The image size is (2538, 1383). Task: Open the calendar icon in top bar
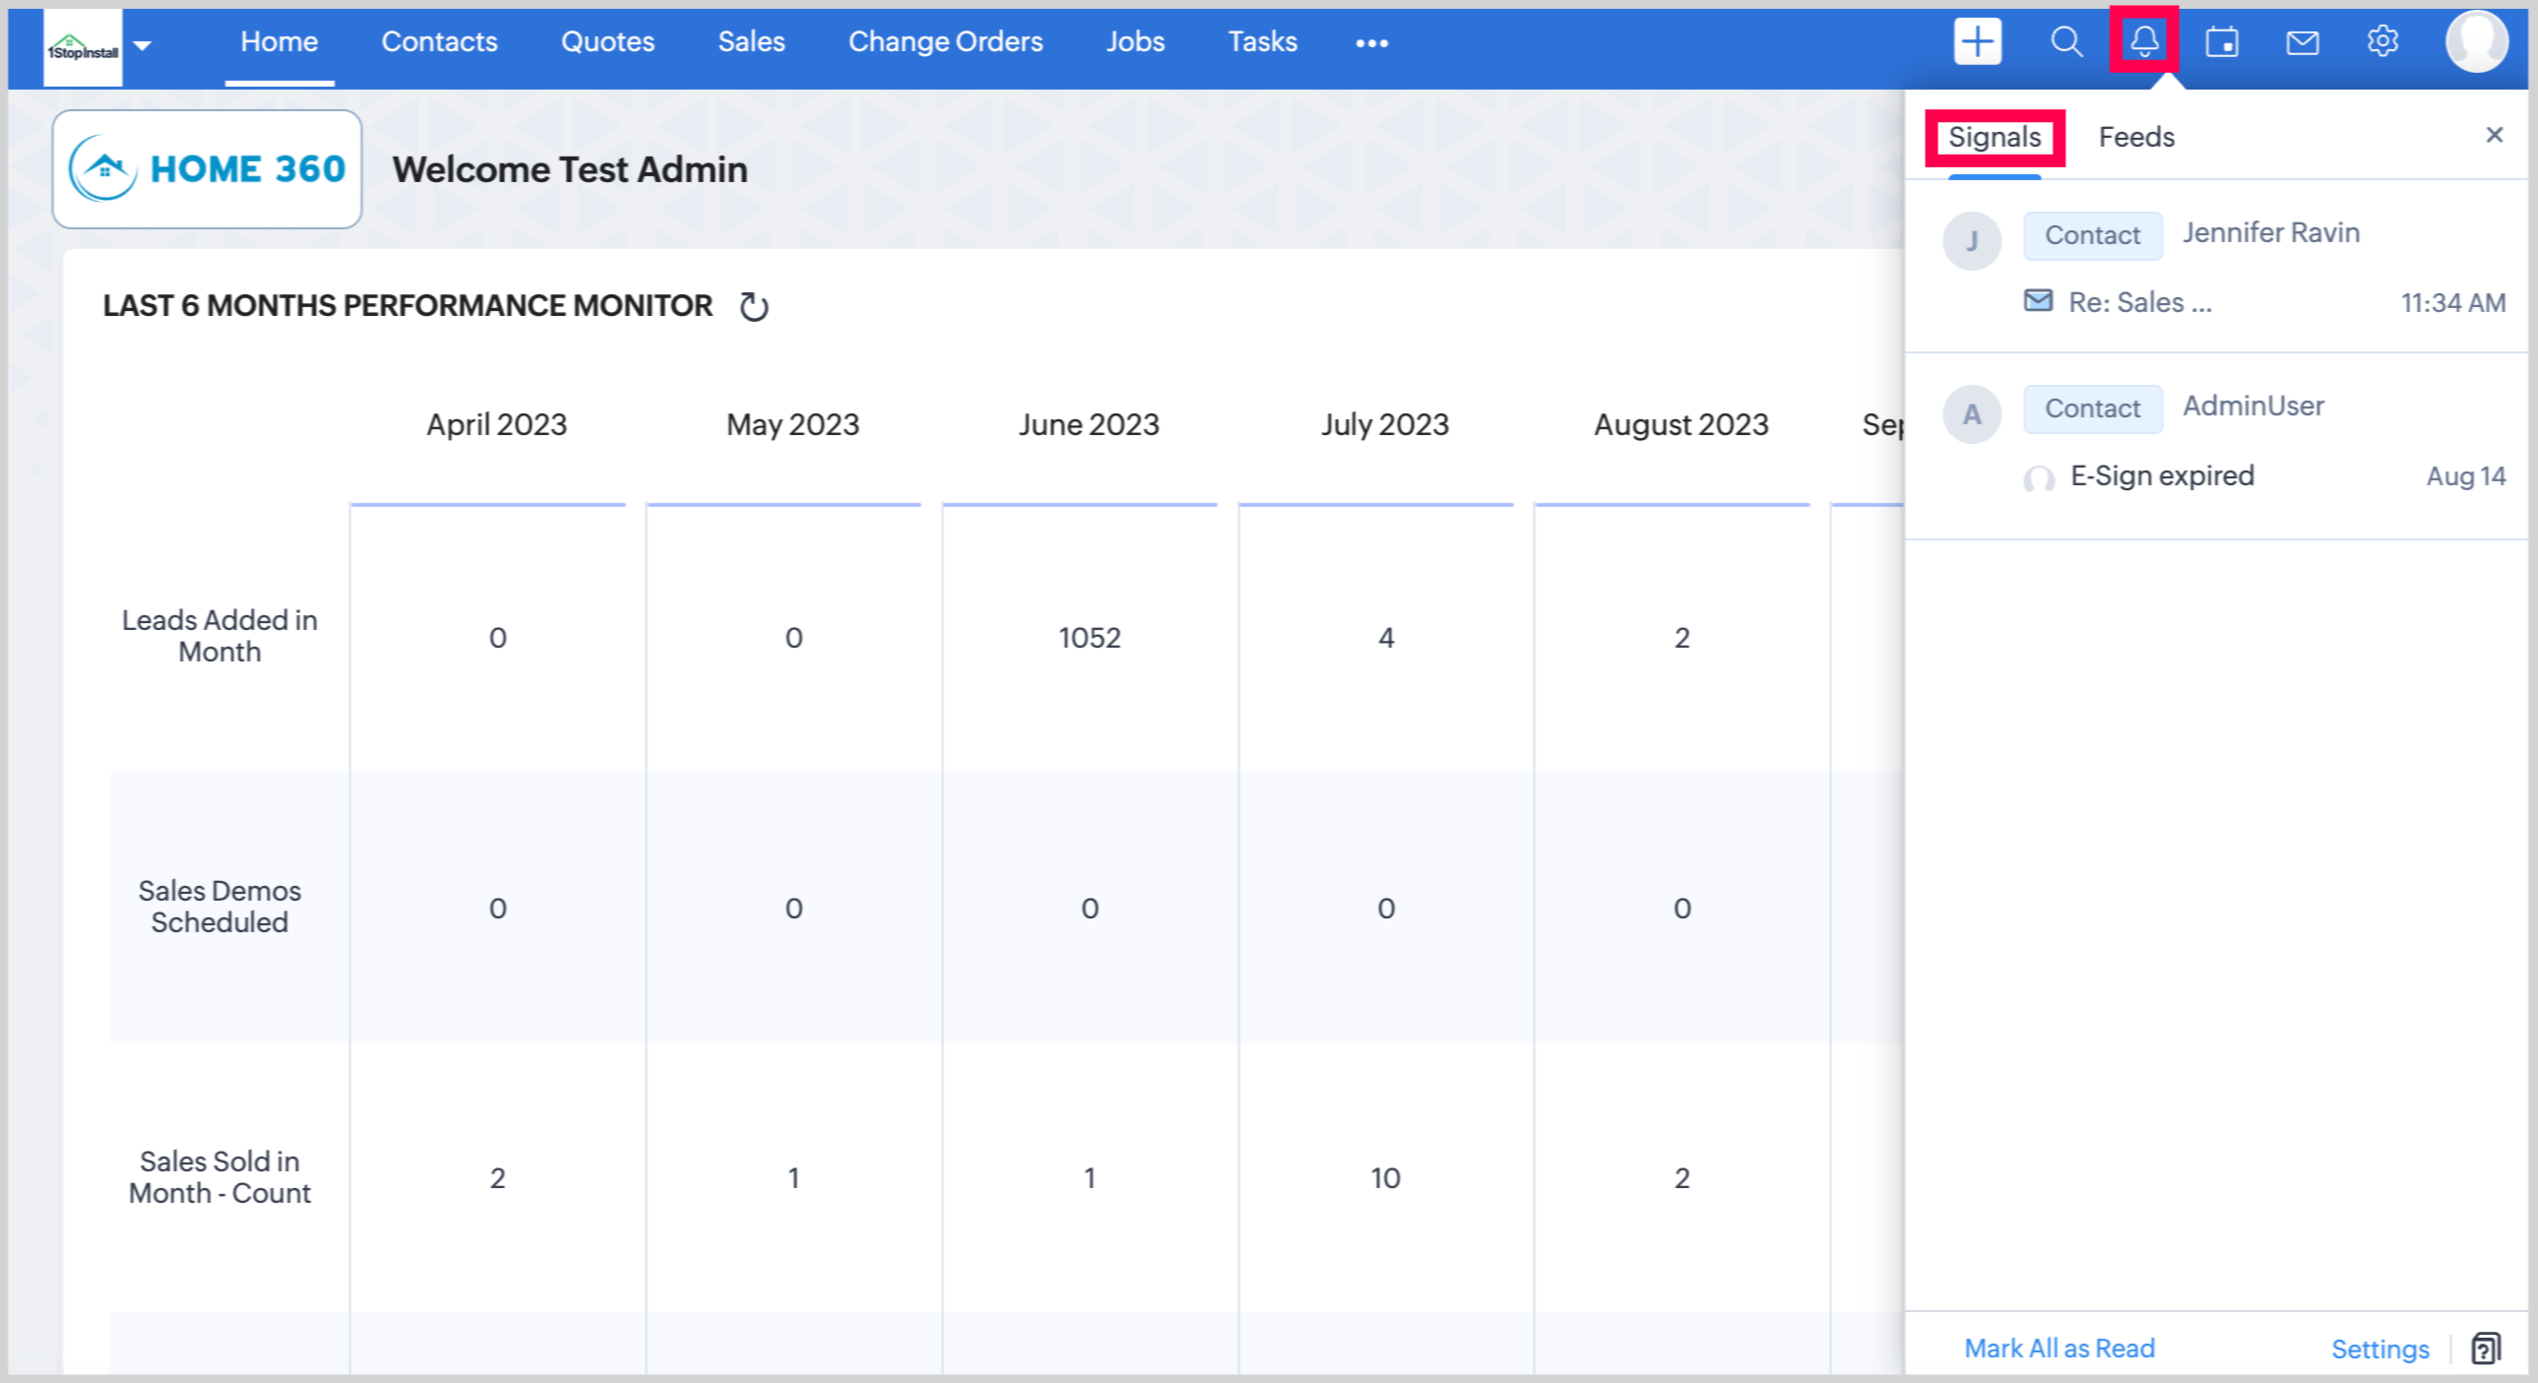pyautogui.click(x=2222, y=41)
